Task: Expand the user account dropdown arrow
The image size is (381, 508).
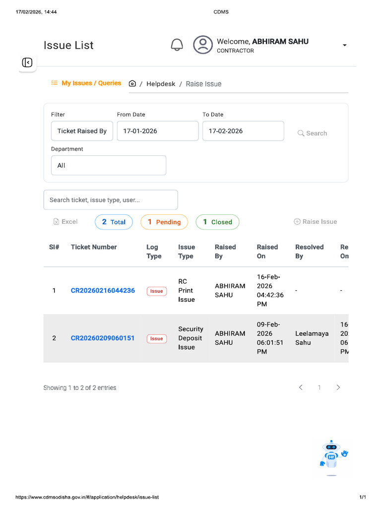Action: coord(345,45)
